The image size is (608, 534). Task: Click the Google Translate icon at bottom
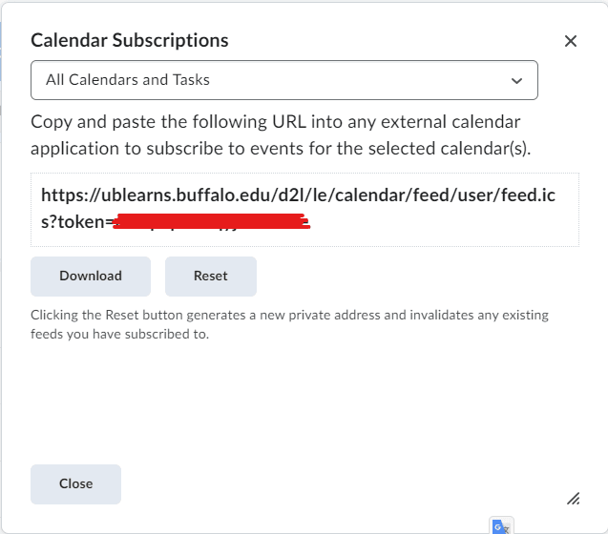(501, 525)
